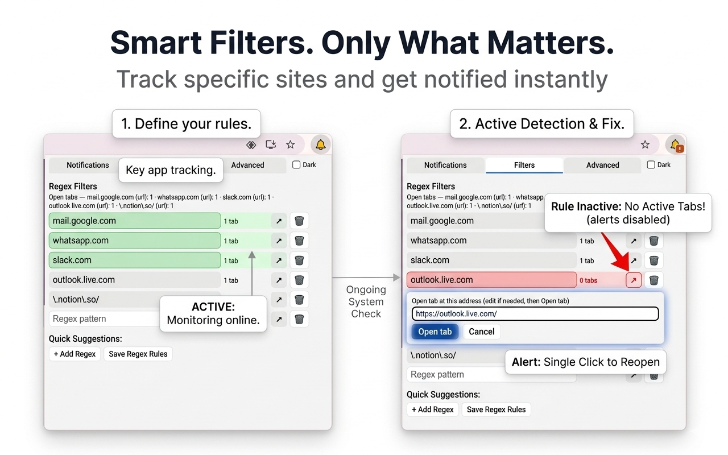Click "1 tab" count beside mail.google.com, left popup
The height and width of the screenshot is (455, 728).
231,221
